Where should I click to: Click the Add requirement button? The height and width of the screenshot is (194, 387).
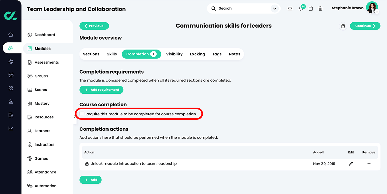pos(101,90)
